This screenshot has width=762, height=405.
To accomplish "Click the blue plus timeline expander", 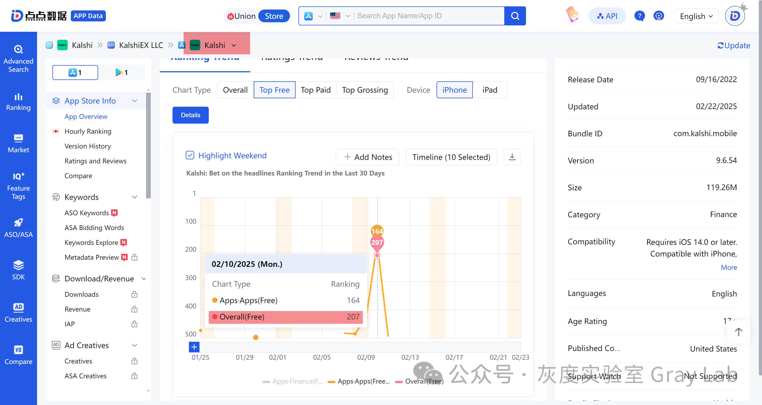I will [x=194, y=347].
